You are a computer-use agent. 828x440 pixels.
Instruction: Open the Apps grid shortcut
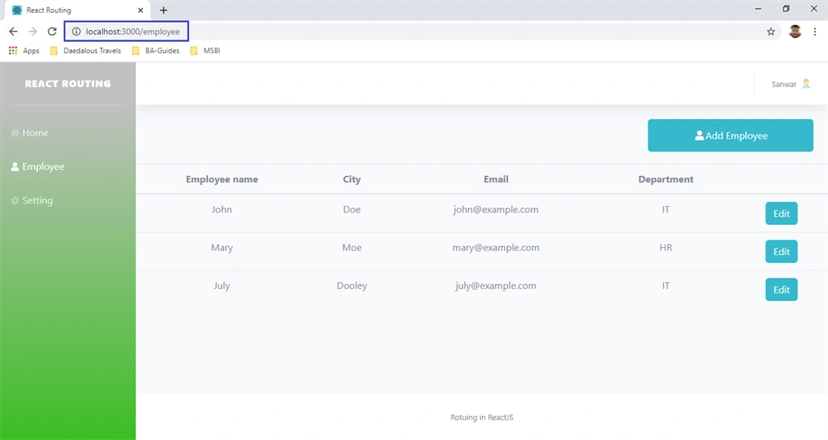tap(23, 51)
